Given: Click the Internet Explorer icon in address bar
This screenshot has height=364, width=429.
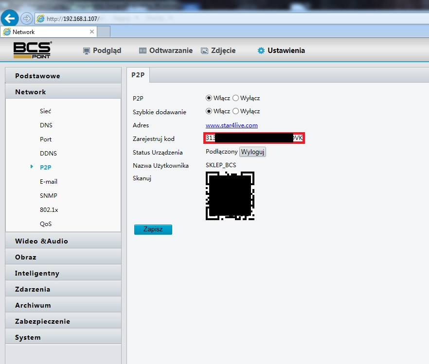Looking at the screenshot, I should tap(40, 18).
